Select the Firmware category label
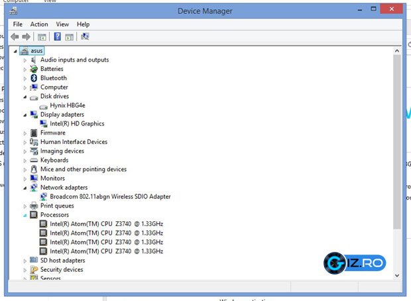 pyautogui.click(x=52, y=133)
